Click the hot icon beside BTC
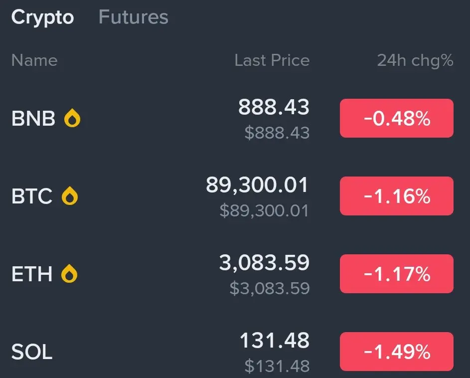Image resolution: width=470 pixels, height=378 pixels. (70, 196)
